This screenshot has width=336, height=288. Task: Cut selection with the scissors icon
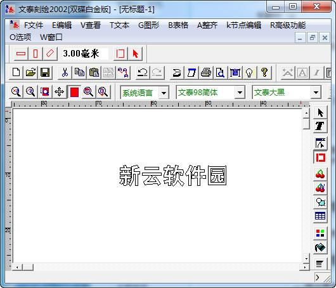click(65, 72)
